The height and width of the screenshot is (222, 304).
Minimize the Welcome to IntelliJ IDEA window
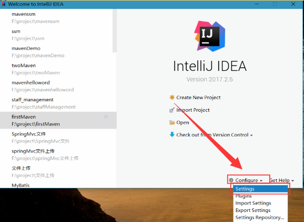click(x=257, y=4)
